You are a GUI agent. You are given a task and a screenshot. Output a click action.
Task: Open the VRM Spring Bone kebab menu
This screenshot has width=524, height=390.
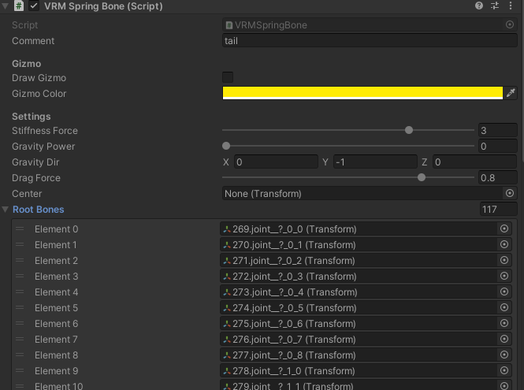coord(511,6)
